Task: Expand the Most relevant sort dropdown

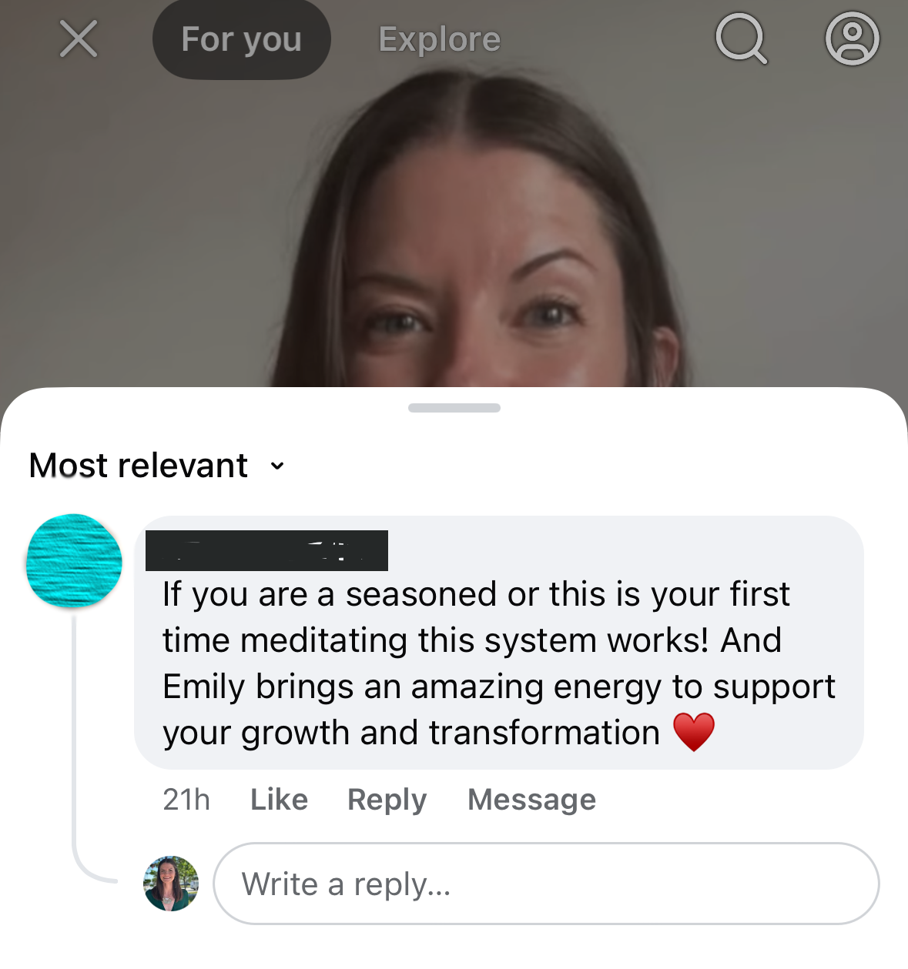Action: coord(157,466)
